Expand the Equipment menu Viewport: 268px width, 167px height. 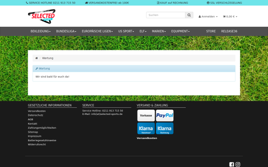(180, 31)
